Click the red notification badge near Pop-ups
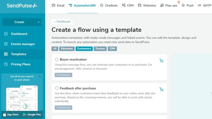This screenshot has height=119, width=212. (x=179, y=2)
